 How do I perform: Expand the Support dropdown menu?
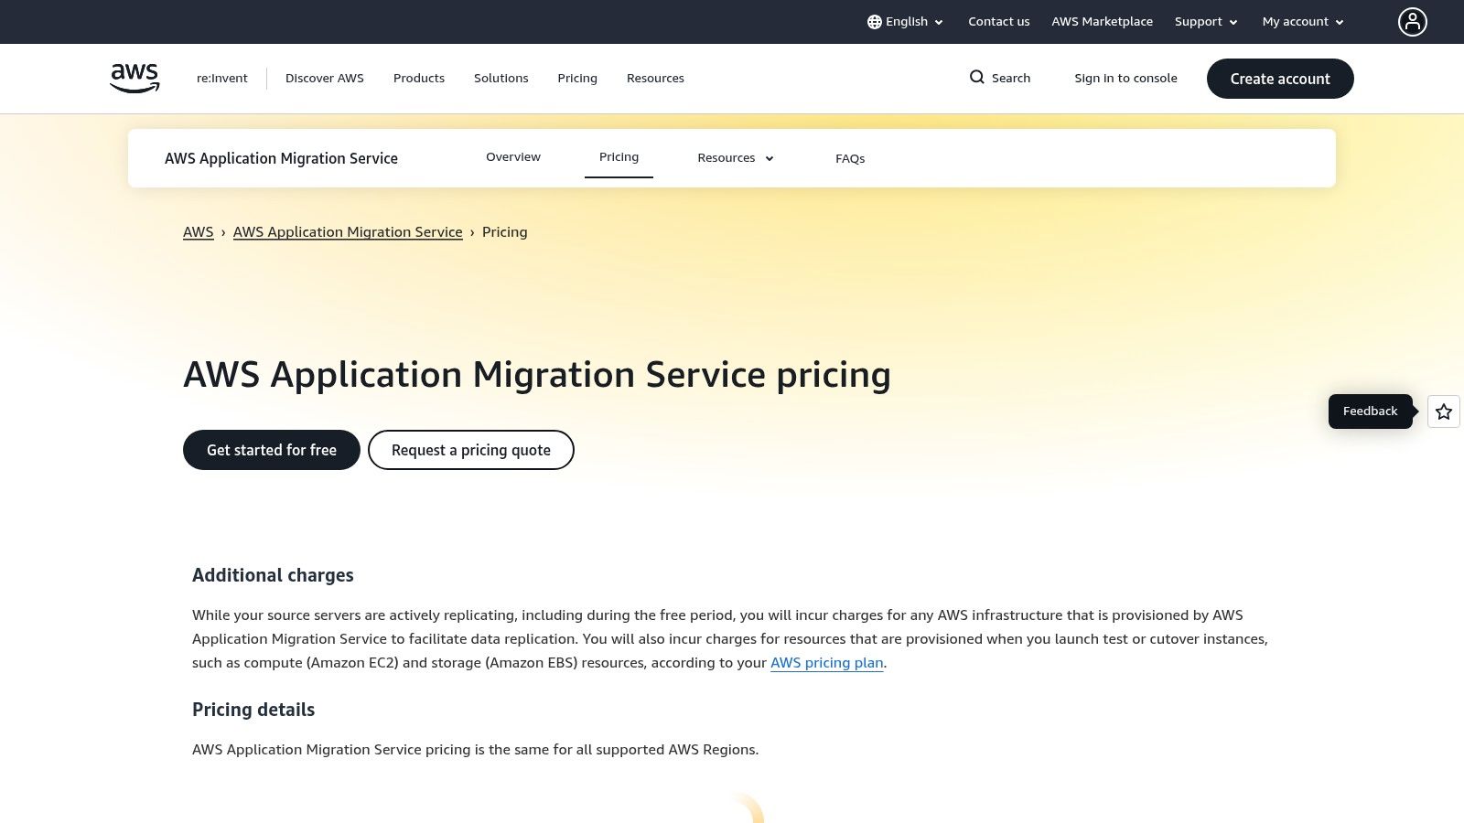(1205, 21)
